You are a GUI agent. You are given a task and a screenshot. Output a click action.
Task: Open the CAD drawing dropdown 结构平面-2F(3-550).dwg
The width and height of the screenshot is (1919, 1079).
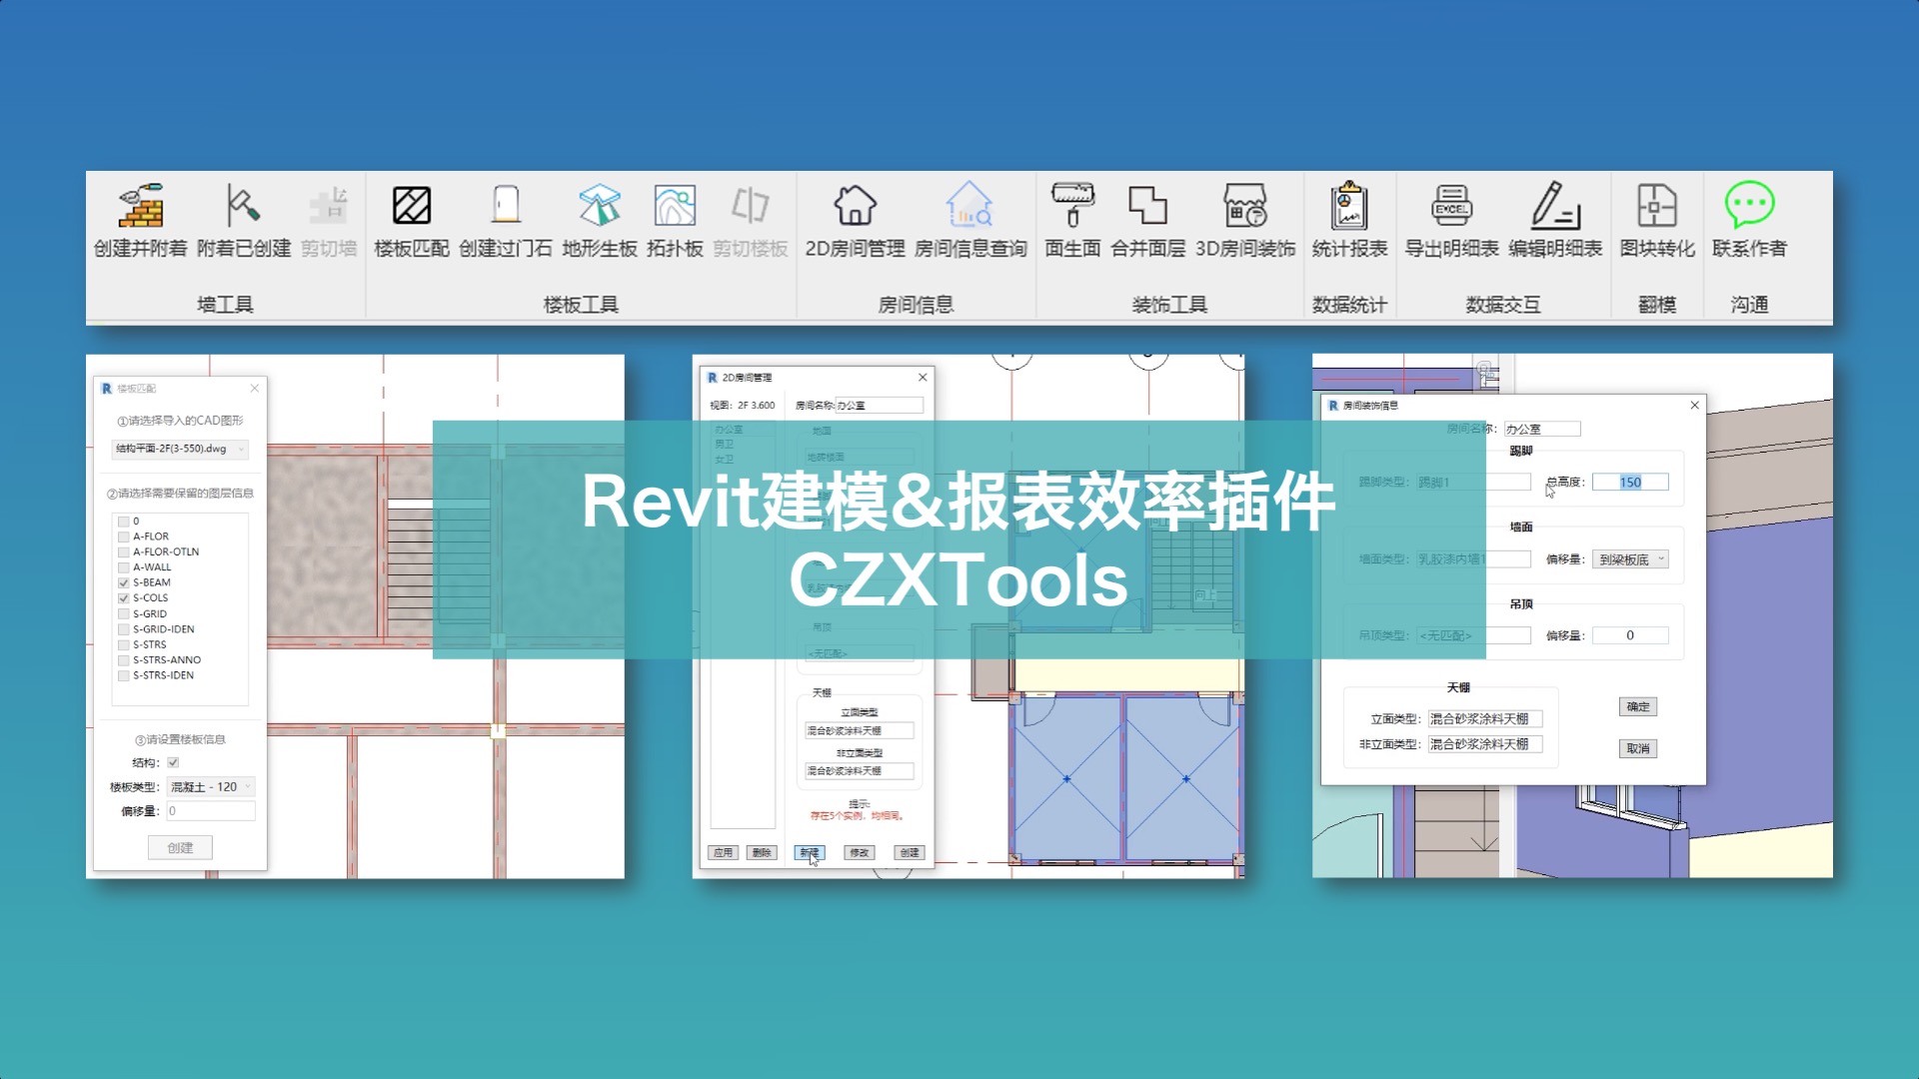click(x=178, y=449)
